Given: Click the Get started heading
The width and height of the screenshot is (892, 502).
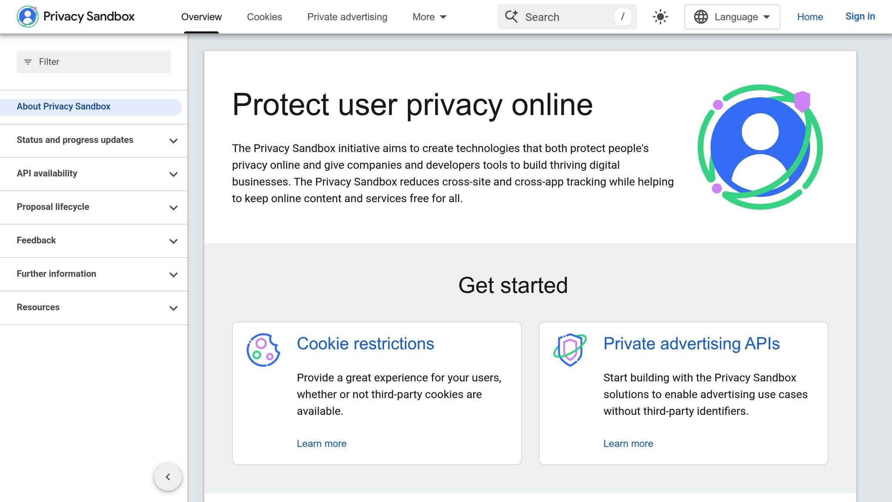Looking at the screenshot, I should point(513,285).
